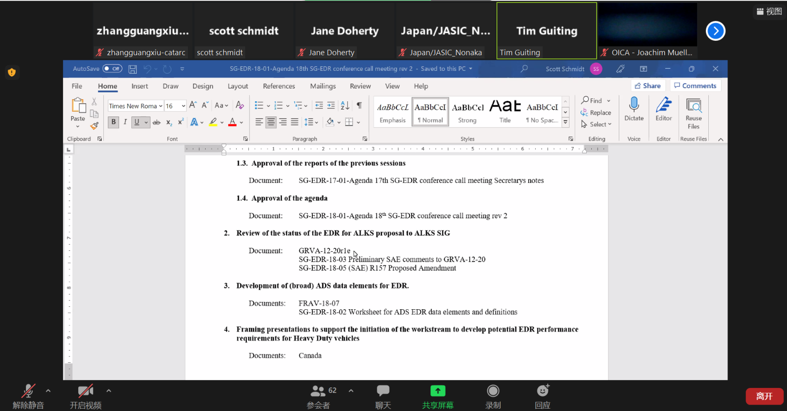Viewport: 787px width, 411px height.
Task: Click the Format Painter icon
Action: point(94,126)
